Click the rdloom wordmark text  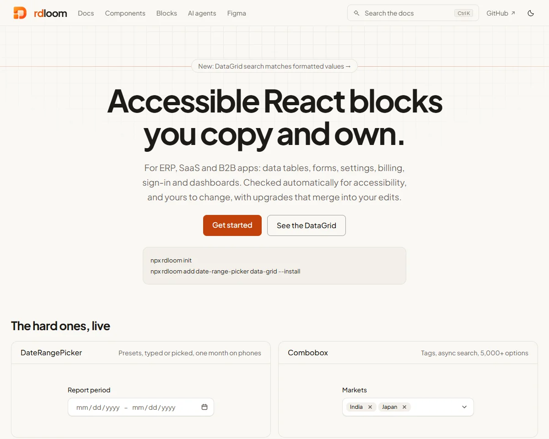click(50, 13)
